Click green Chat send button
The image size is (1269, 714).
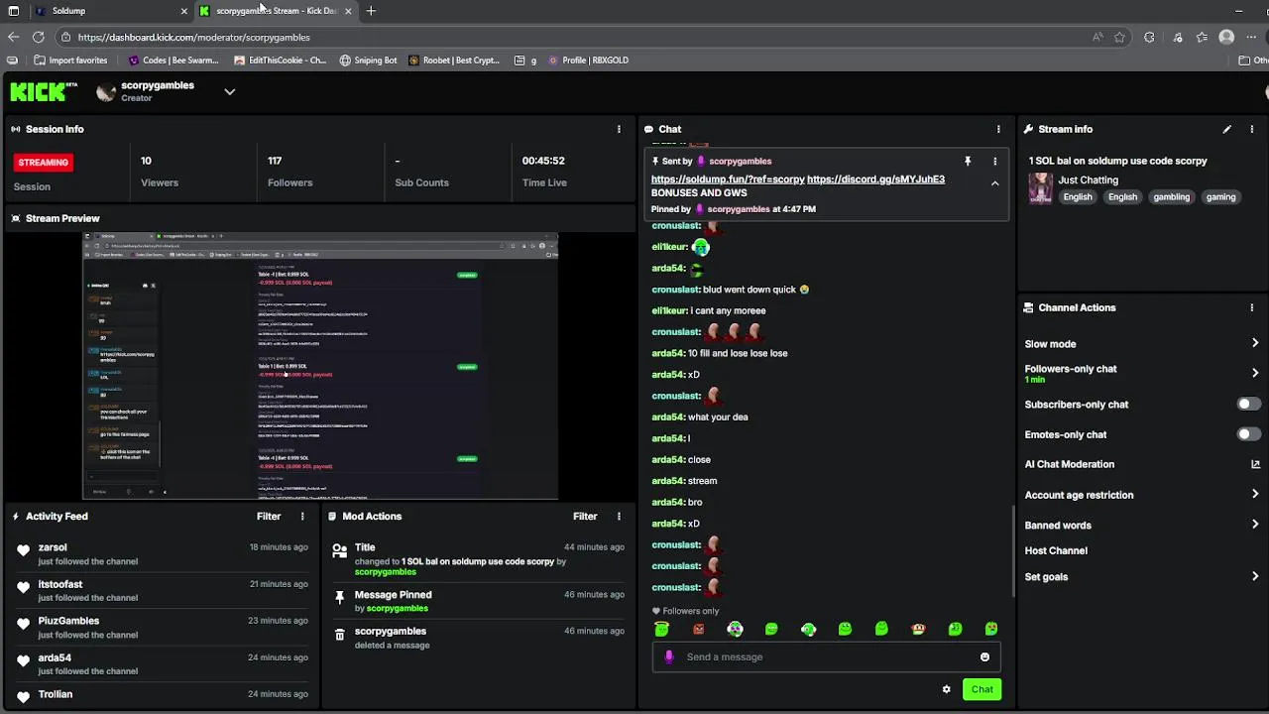981,689
